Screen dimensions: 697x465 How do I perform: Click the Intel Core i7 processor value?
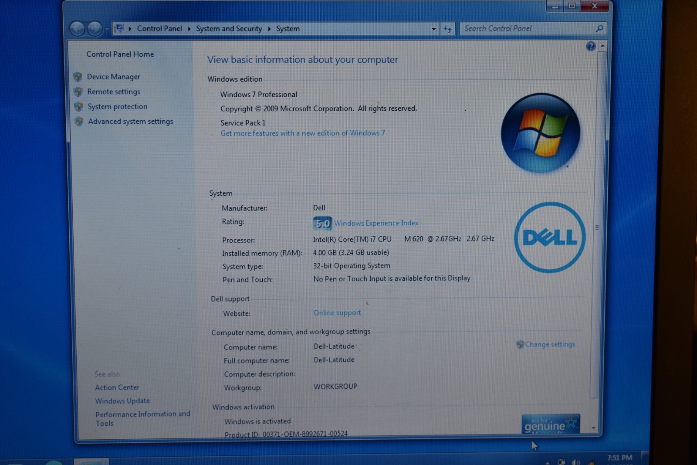coord(403,239)
